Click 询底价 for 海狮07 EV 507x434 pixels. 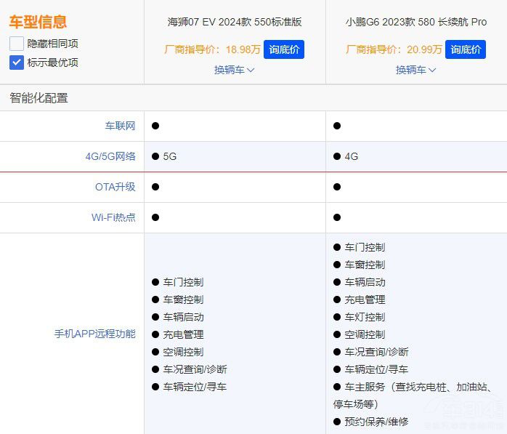(283, 49)
